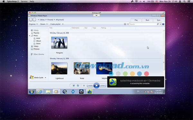193x120 pixels.
Task: Open the notification list icon at menu bar end
Action: tap(189, 2)
